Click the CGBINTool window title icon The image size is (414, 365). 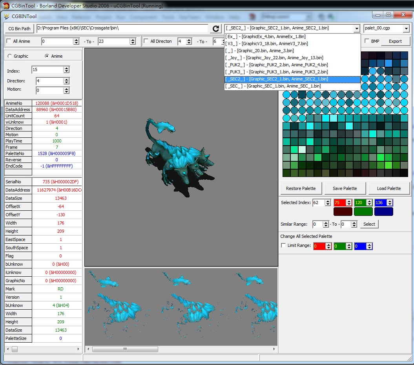(7, 16)
